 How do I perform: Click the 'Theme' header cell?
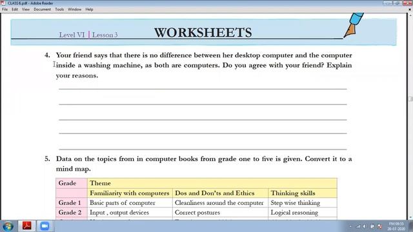coord(212,183)
